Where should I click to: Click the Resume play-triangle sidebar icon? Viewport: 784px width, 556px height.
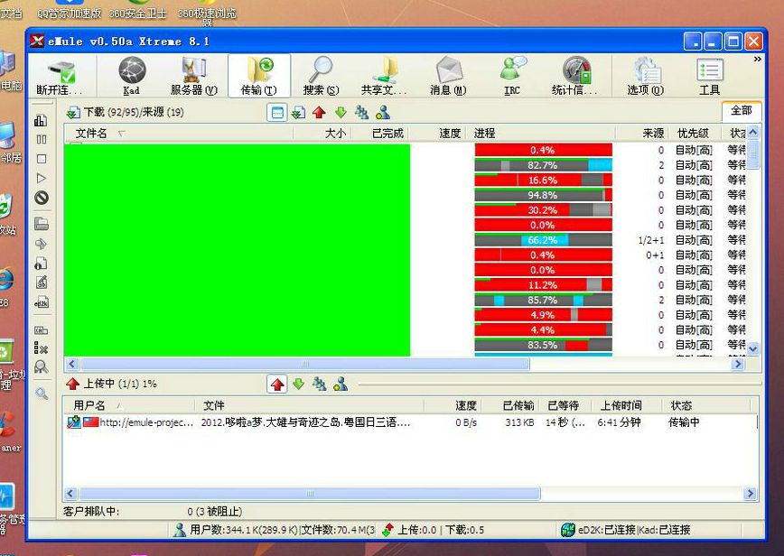point(42,179)
